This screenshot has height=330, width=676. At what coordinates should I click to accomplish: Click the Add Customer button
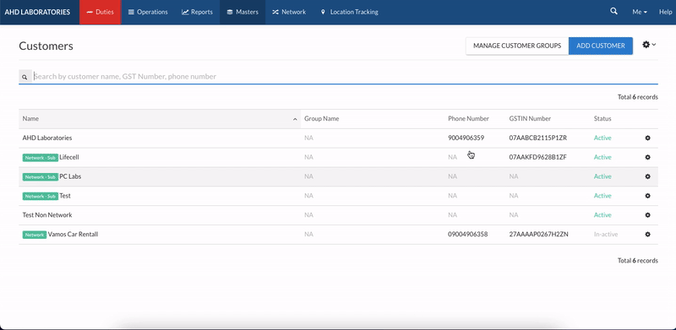pyautogui.click(x=601, y=46)
